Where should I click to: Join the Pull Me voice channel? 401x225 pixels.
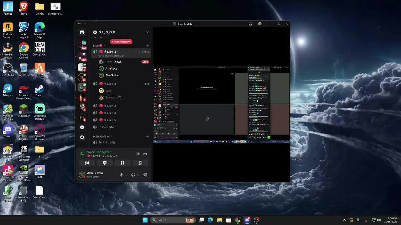(121, 127)
